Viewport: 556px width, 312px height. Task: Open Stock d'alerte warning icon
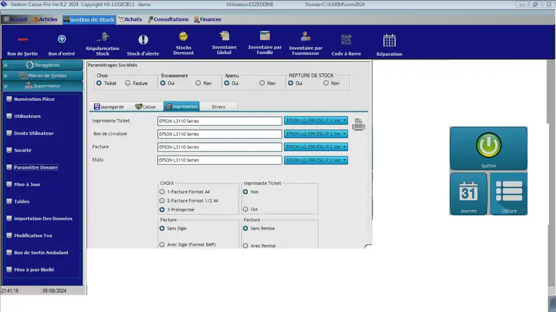[143, 40]
